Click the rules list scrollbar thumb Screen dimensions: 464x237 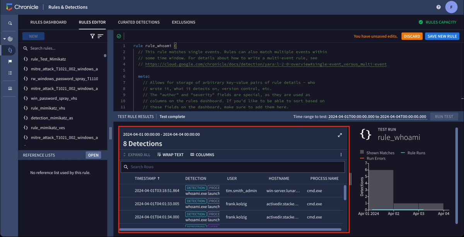[105, 56]
